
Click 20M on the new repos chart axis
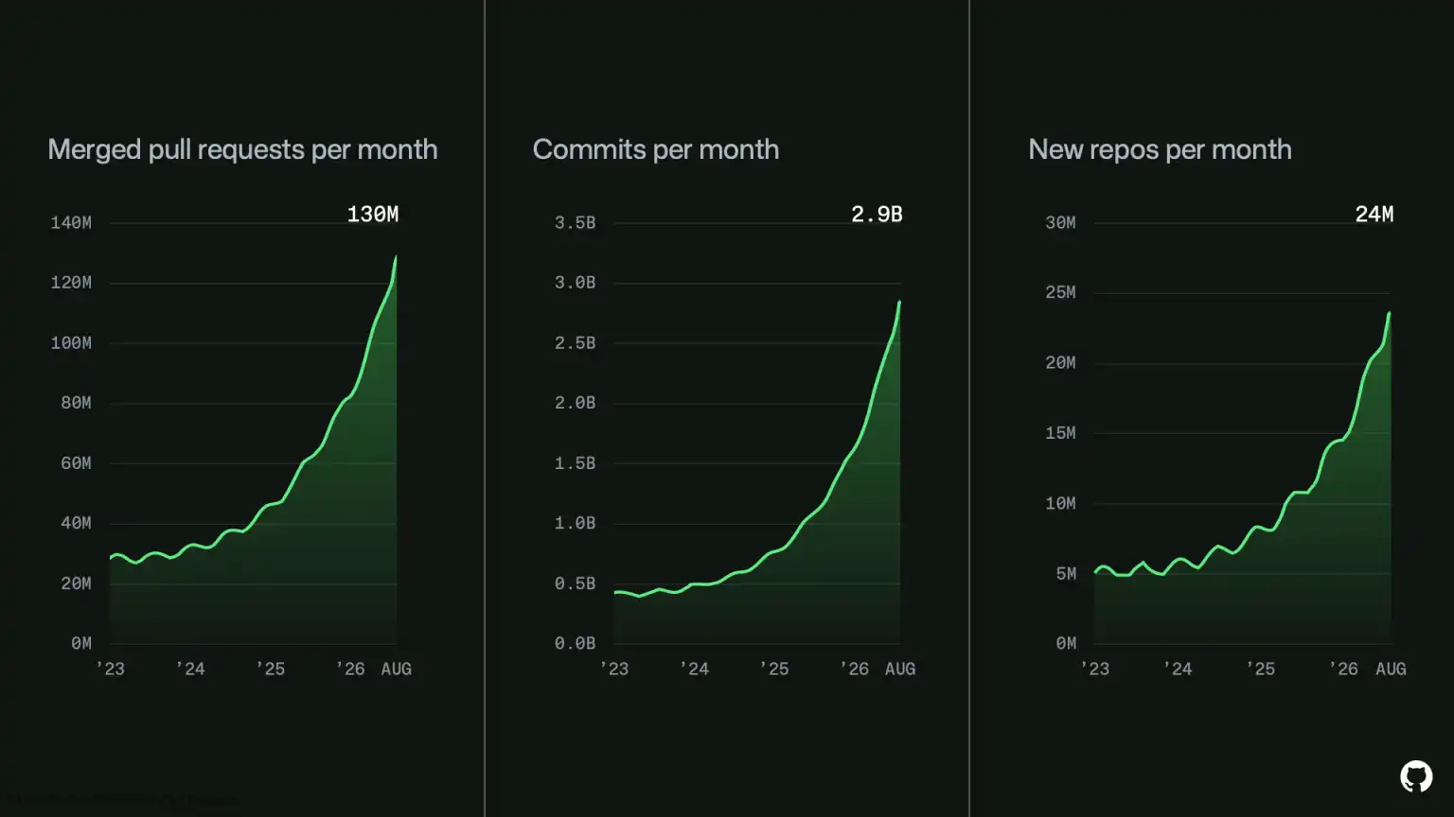(x=1060, y=363)
